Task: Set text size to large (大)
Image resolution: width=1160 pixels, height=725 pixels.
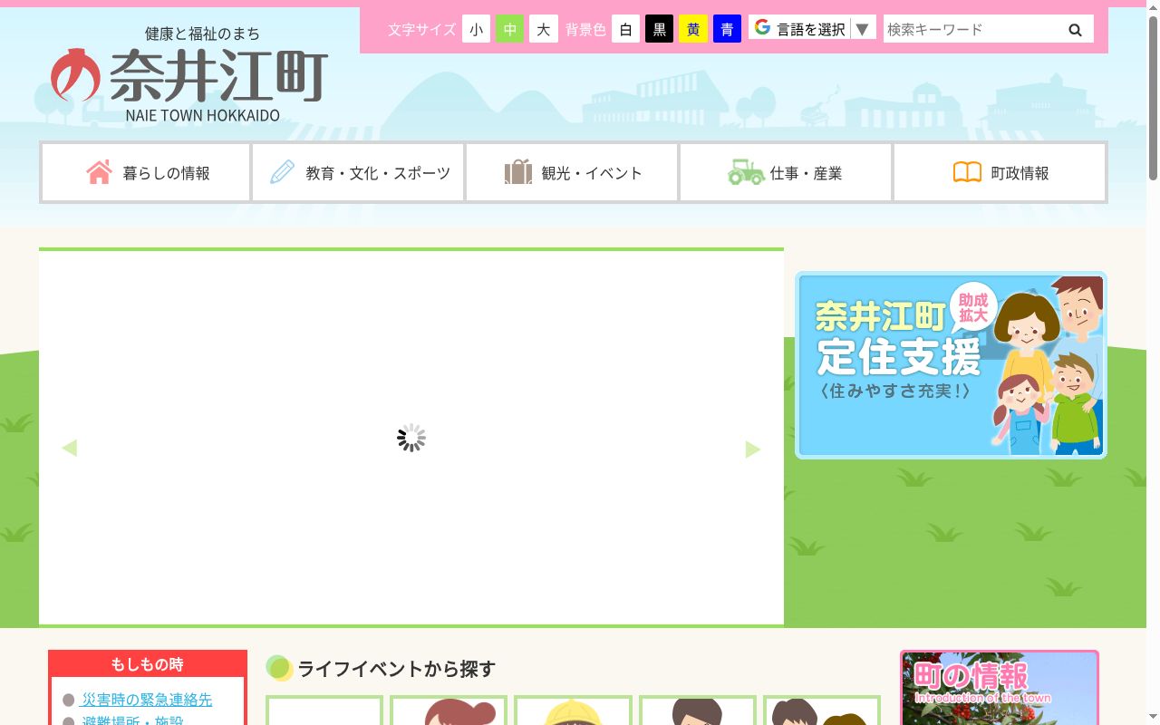Action: (543, 29)
